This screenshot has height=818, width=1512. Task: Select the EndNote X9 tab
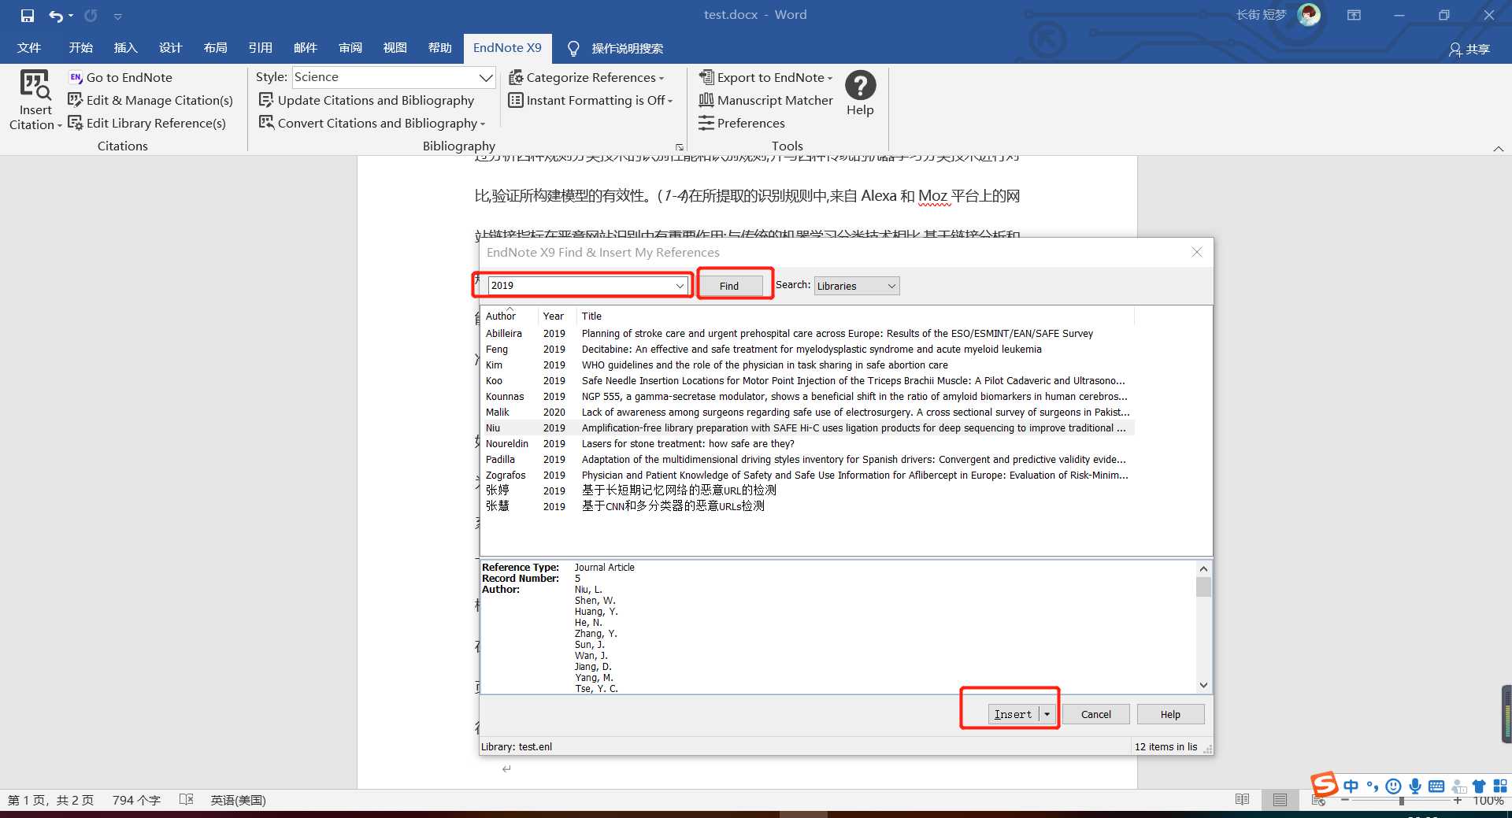[507, 48]
